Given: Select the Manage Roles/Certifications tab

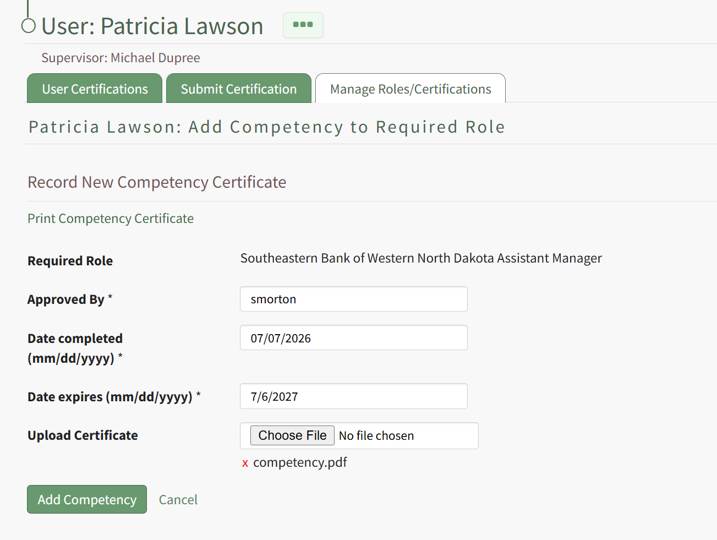Looking at the screenshot, I should (411, 89).
